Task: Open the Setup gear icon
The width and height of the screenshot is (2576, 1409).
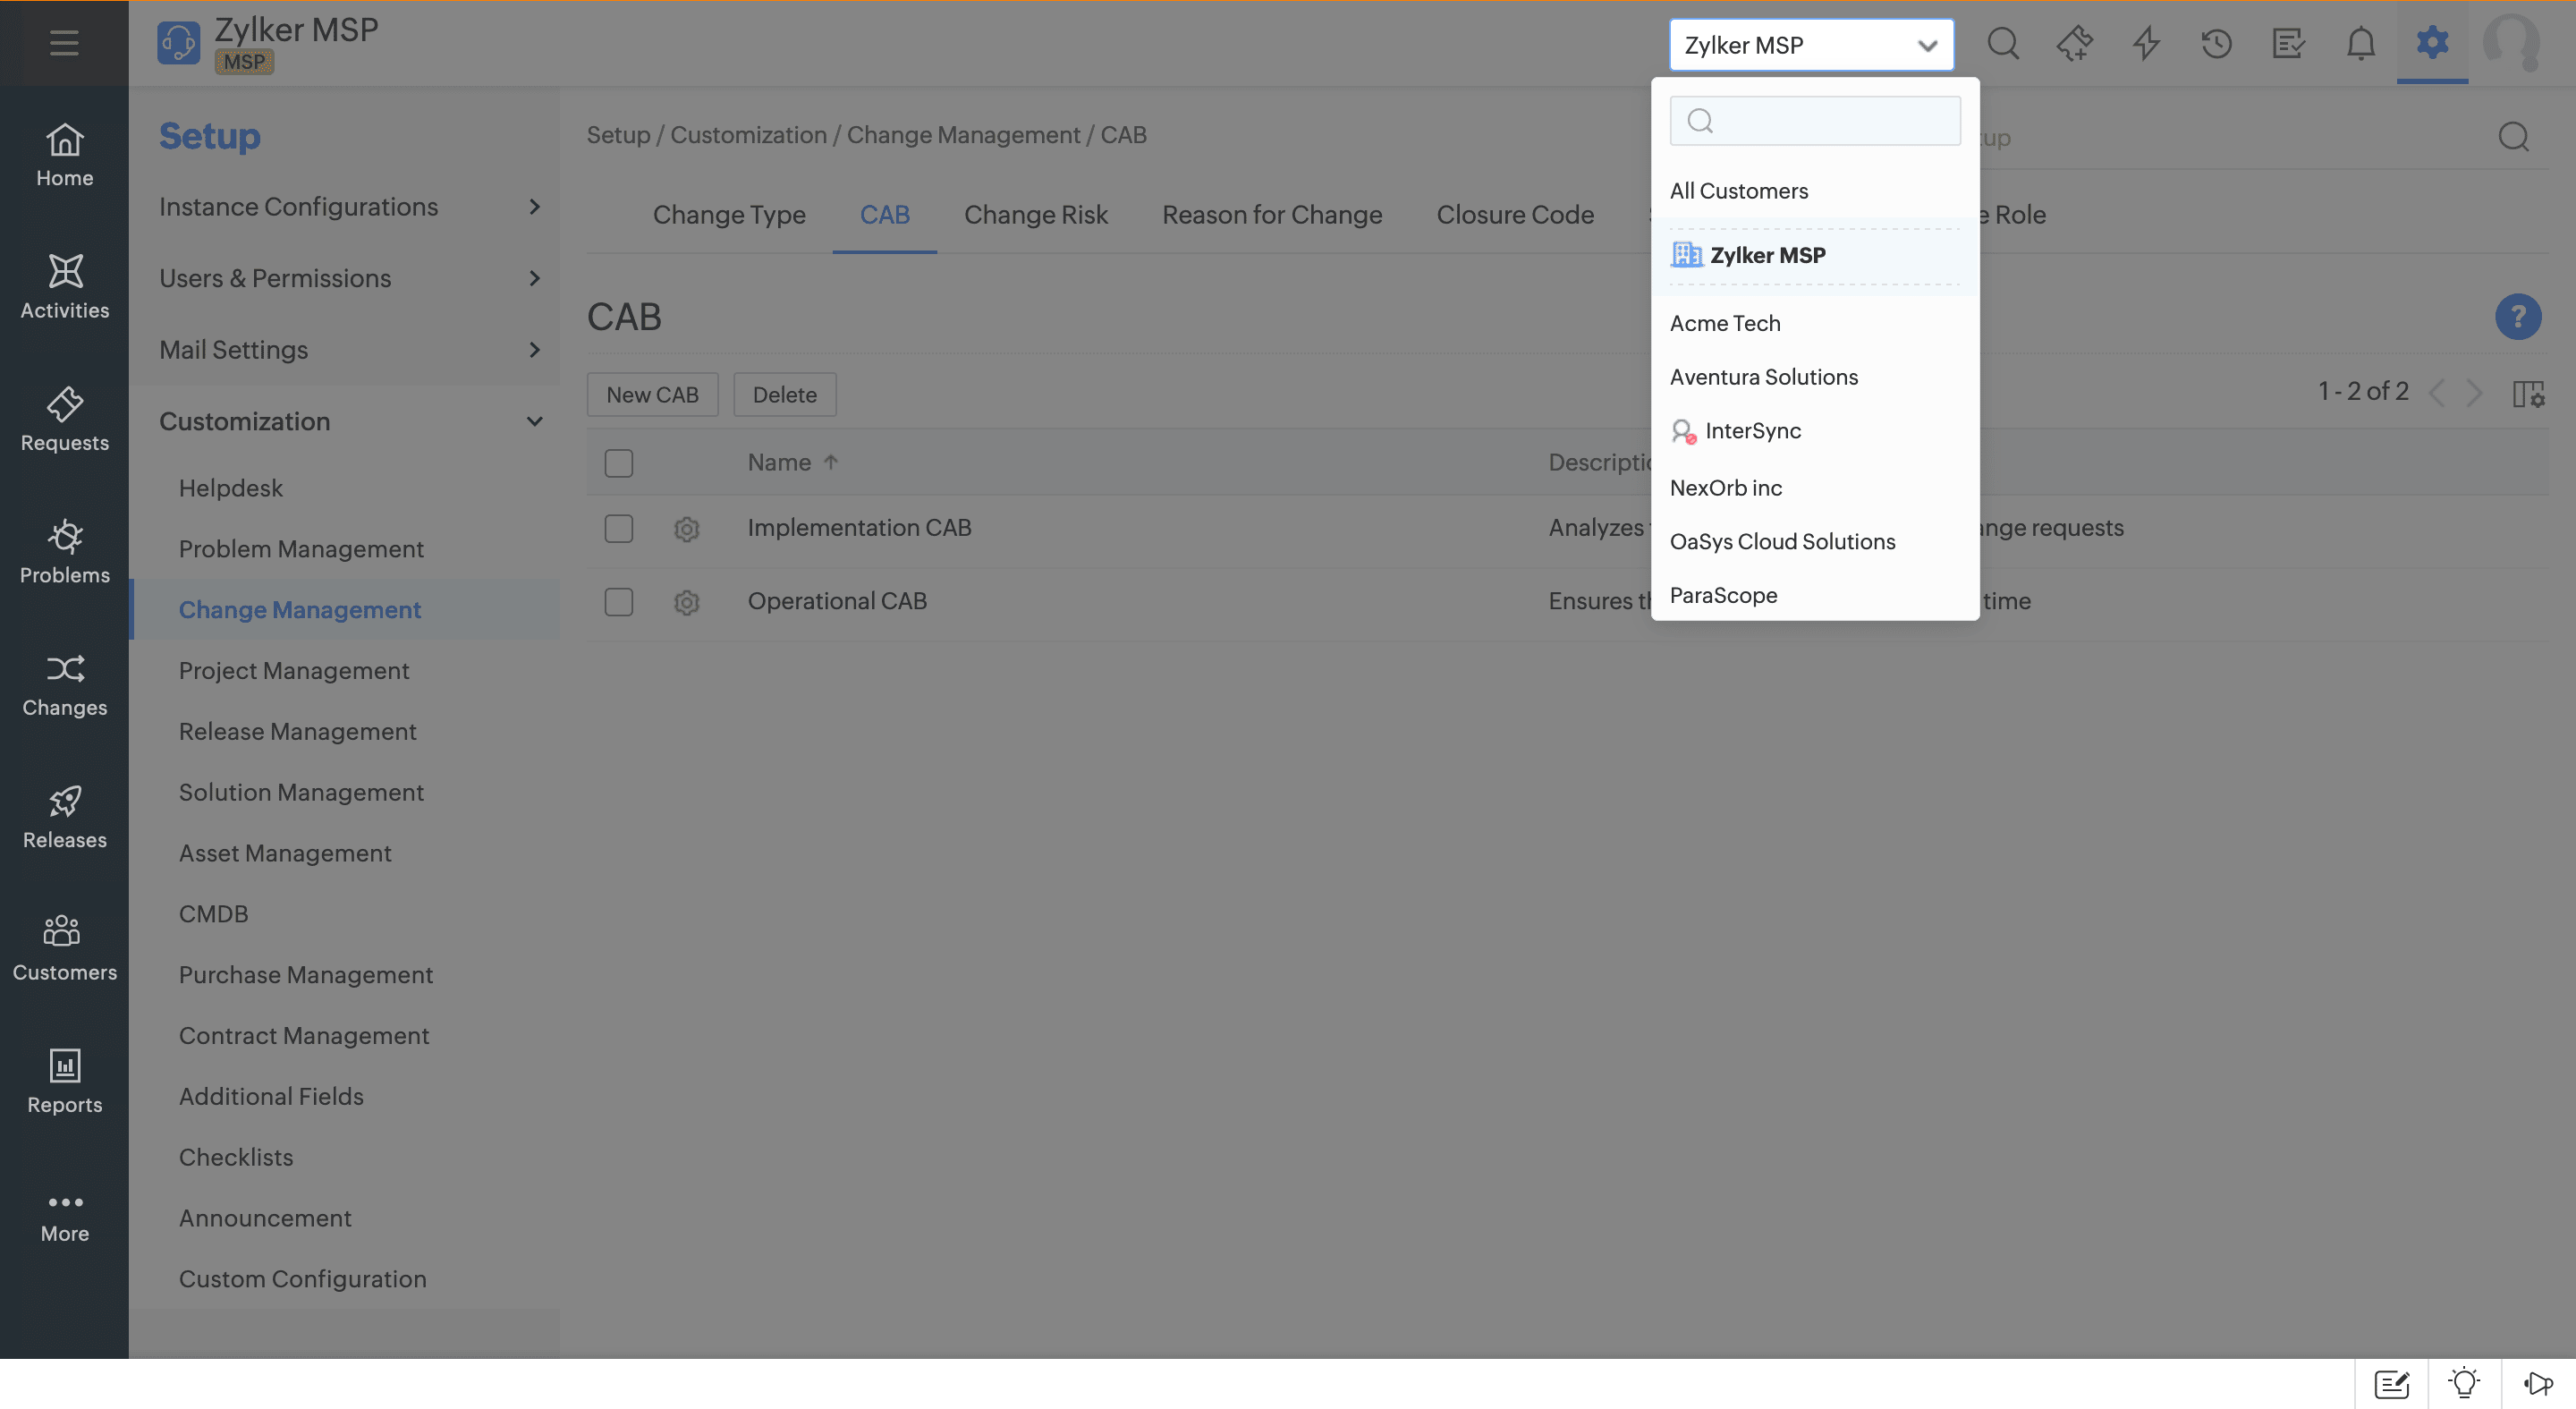Action: tap(2432, 44)
